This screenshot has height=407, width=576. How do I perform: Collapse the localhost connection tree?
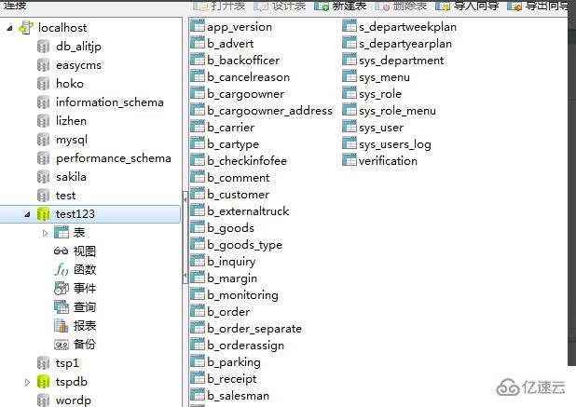pos(10,28)
